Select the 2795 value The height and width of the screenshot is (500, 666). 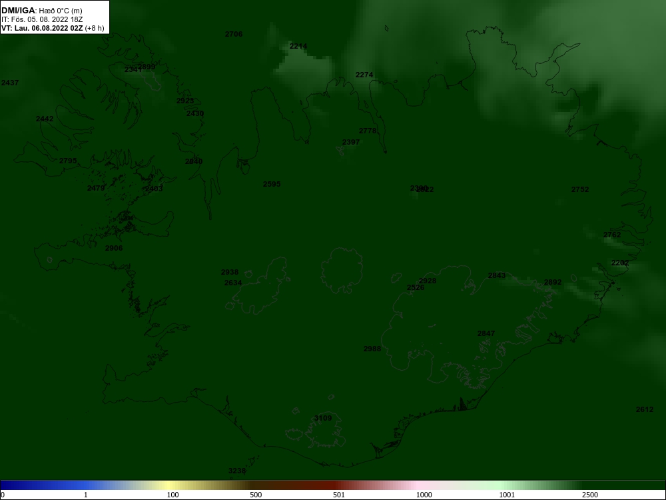coord(68,161)
